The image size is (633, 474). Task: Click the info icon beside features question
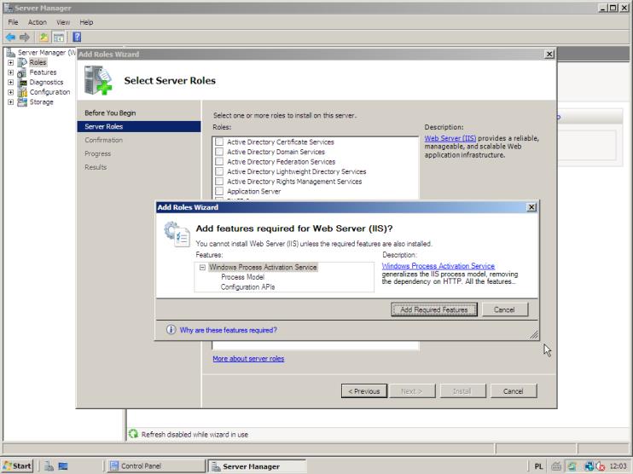point(171,330)
